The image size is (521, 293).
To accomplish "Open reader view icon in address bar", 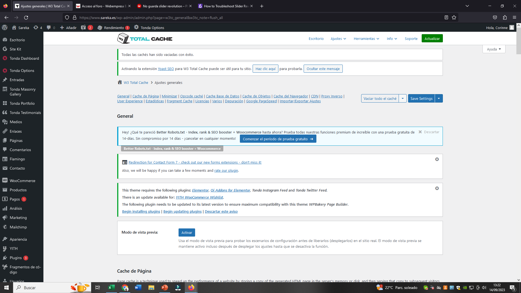I will pyautogui.click(x=446, y=18).
